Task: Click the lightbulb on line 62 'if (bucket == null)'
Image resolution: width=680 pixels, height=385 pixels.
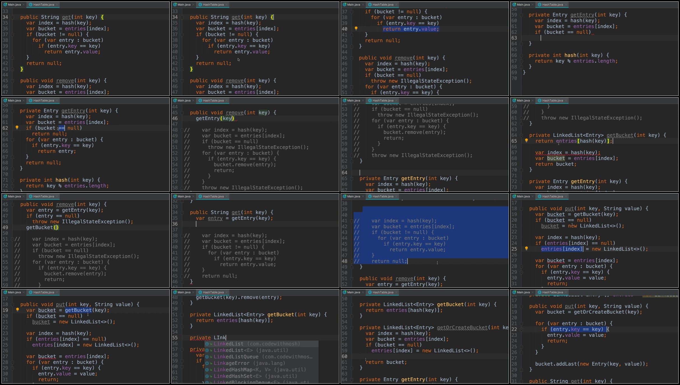Action: (17, 128)
